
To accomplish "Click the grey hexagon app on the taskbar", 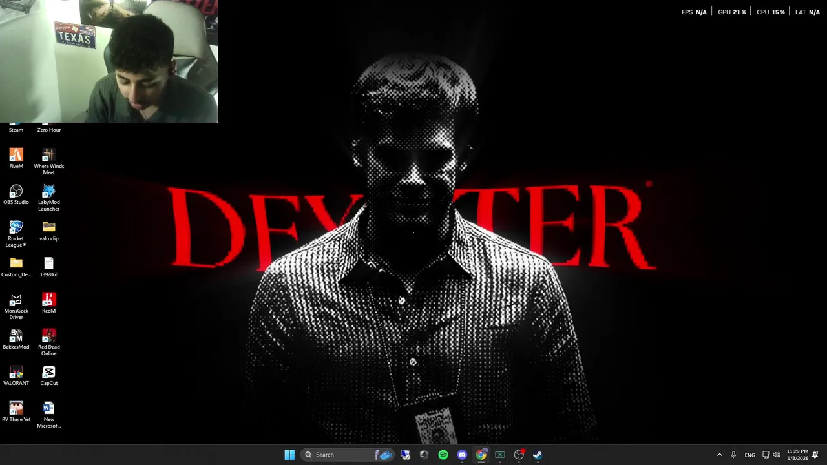I will point(424,455).
